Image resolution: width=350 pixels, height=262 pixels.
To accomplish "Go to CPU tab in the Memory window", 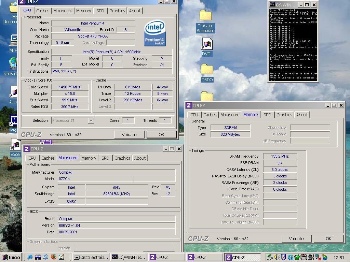I will (194, 115).
